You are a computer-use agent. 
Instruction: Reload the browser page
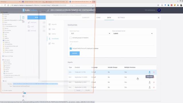5,5
